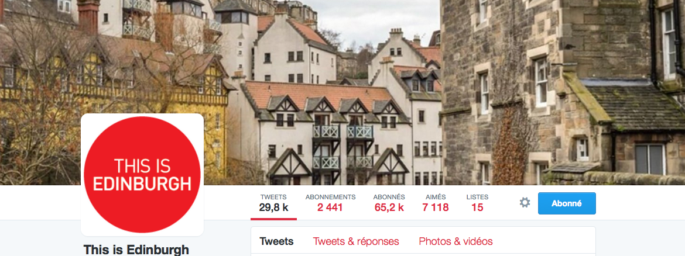Image resolution: width=685 pixels, height=256 pixels.
Task: Click the 29,8 k tweet count
Action: pos(273,207)
